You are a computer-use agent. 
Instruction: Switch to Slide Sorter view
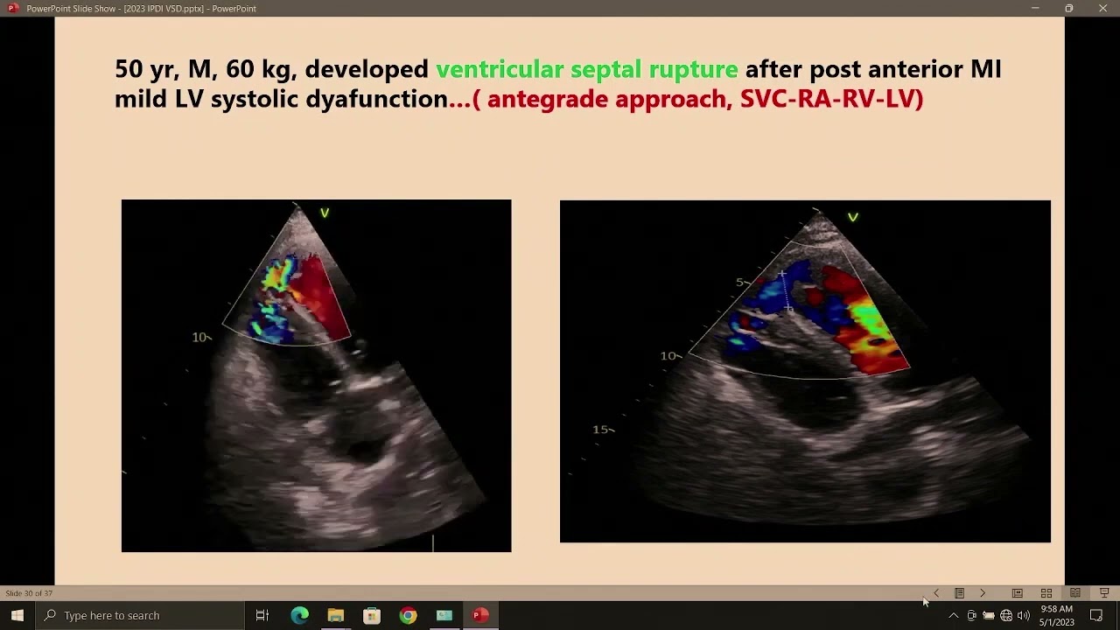(x=1046, y=593)
